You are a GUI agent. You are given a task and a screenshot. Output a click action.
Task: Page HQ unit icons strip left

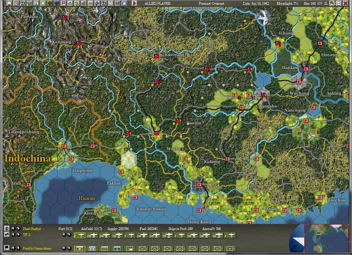click(x=64, y=248)
